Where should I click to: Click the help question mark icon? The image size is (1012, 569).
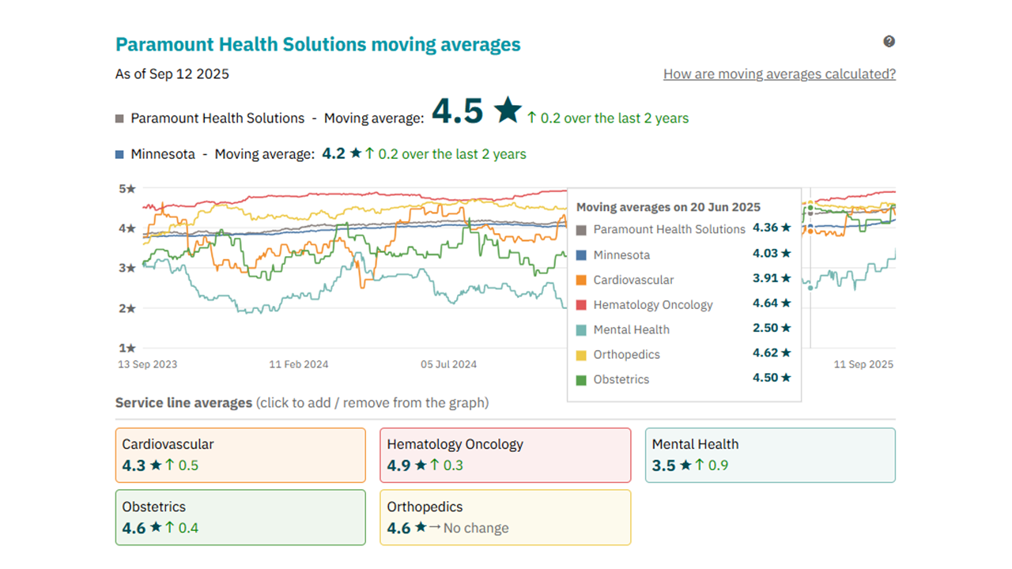coord(889,42)
